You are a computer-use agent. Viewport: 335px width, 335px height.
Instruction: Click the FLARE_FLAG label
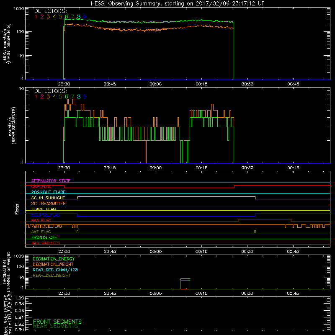point(44,209)
